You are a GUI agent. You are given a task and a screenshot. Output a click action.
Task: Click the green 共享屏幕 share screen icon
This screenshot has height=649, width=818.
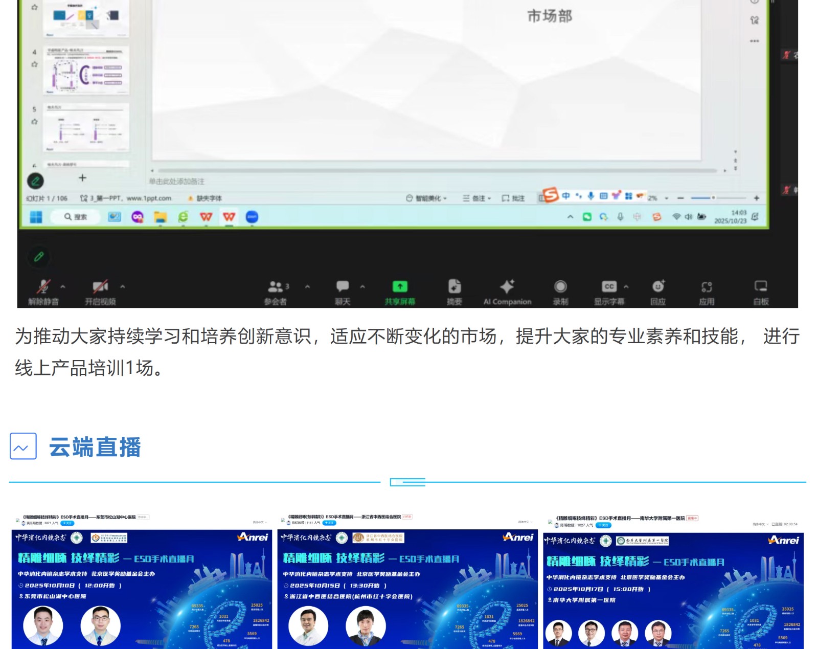pyautogui.click(x=400, y=286)
